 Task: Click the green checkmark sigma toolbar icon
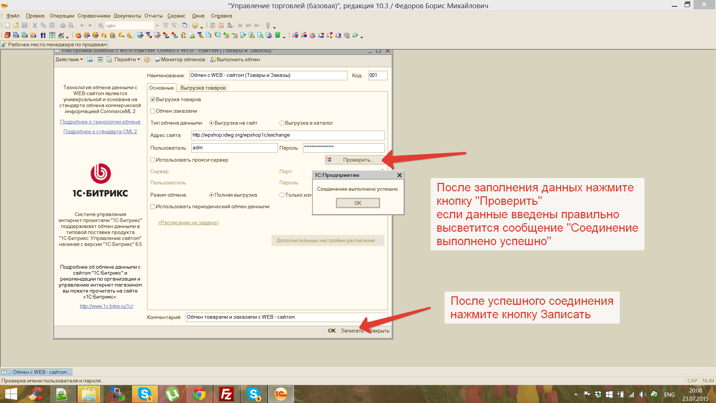pyautogui.click(x=355, y=35)
